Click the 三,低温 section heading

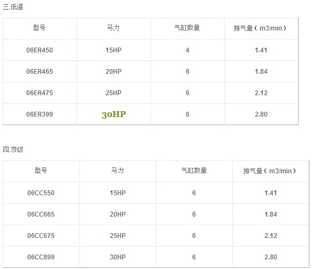click(13, 7)
